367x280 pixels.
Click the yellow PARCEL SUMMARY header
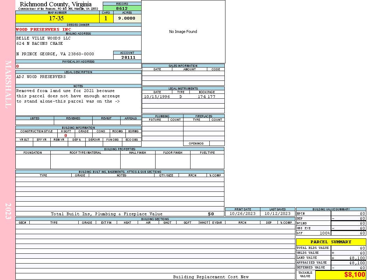click(331, 242)
